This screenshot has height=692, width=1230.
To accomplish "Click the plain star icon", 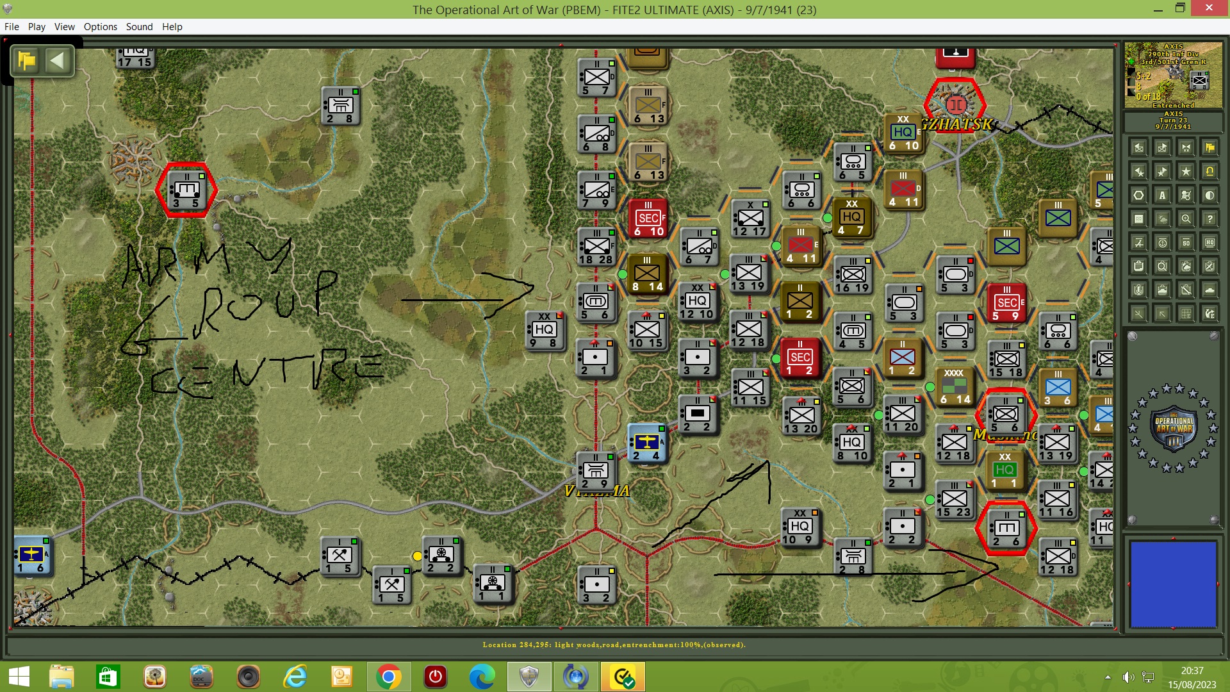I will click(1186, 172).
